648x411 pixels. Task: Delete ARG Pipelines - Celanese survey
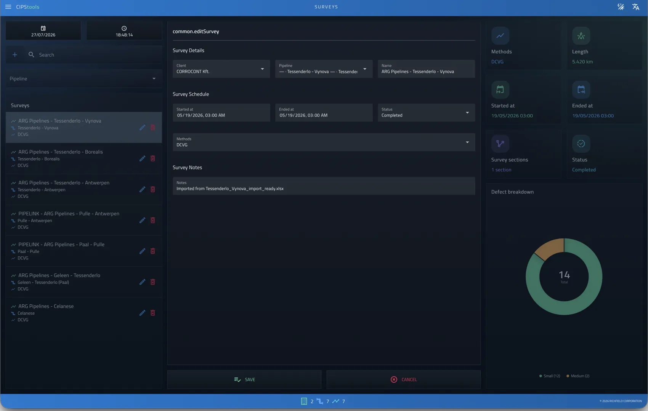(x=153, y=313)
